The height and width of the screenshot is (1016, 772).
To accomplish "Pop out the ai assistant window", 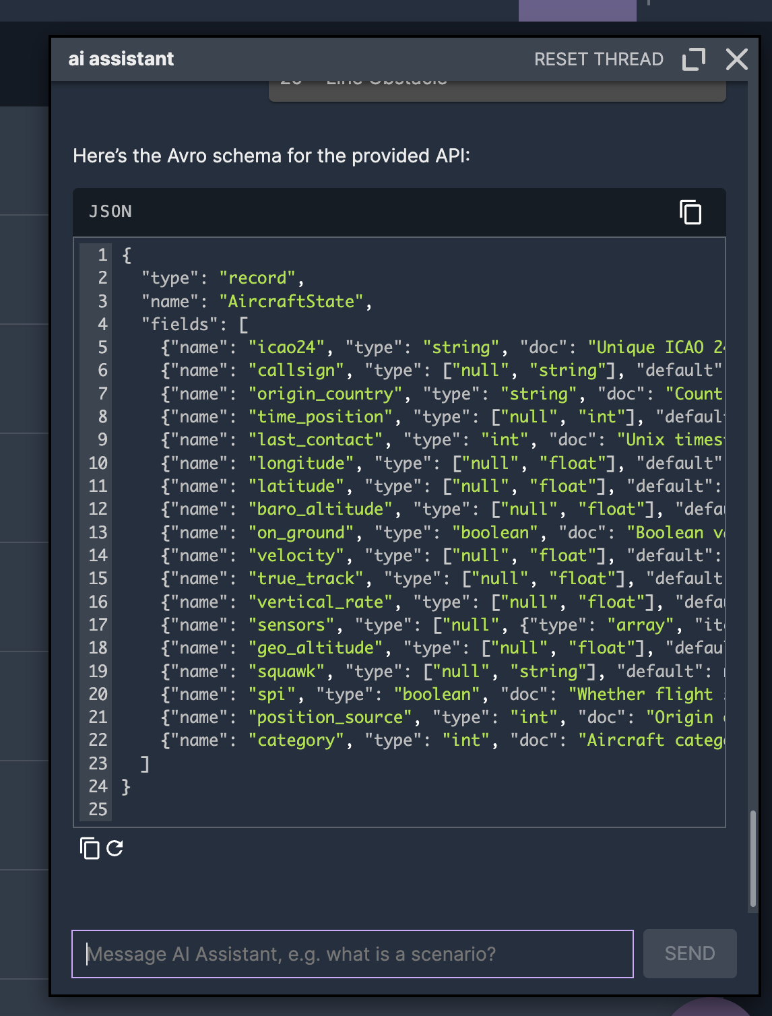I will coord(695,58).
